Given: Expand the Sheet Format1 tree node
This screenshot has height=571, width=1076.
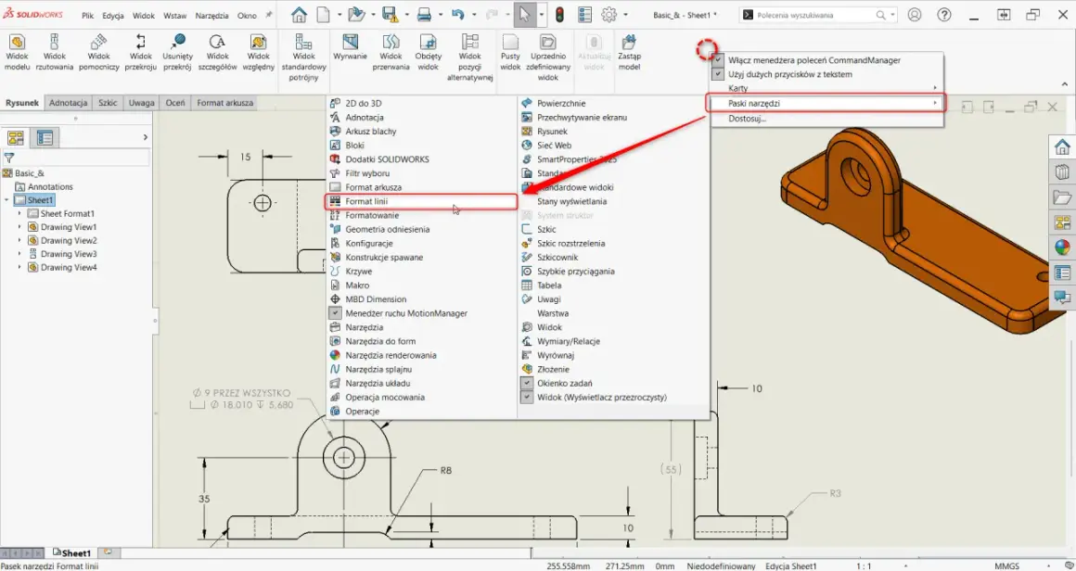Looking at the screenshot, I should (x=19, y=214).
